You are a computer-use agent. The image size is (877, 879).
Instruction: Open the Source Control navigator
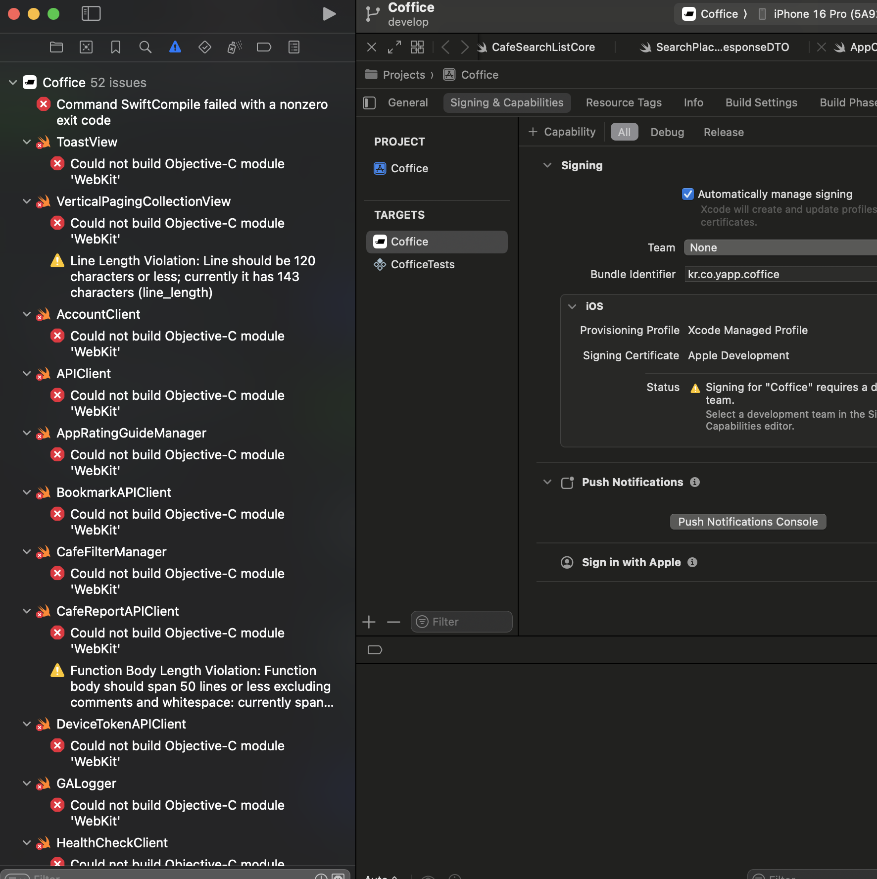coord(86,47)
